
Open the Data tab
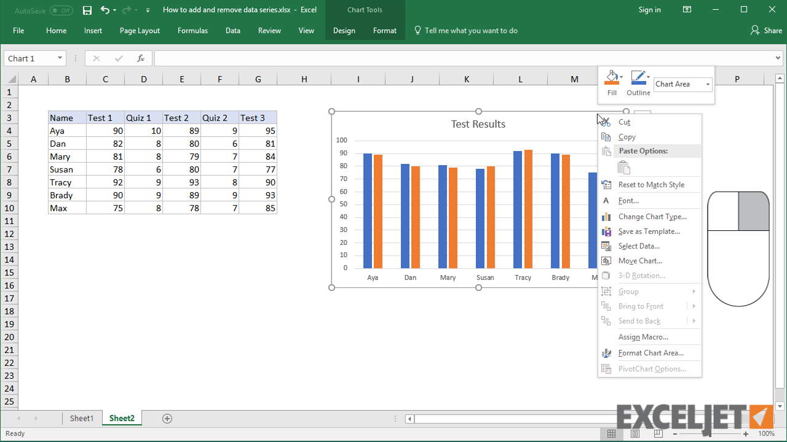[232, 31]
